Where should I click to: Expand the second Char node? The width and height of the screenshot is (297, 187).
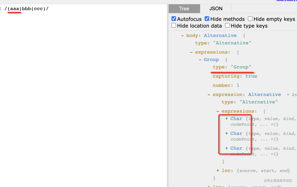click(227, 133)
